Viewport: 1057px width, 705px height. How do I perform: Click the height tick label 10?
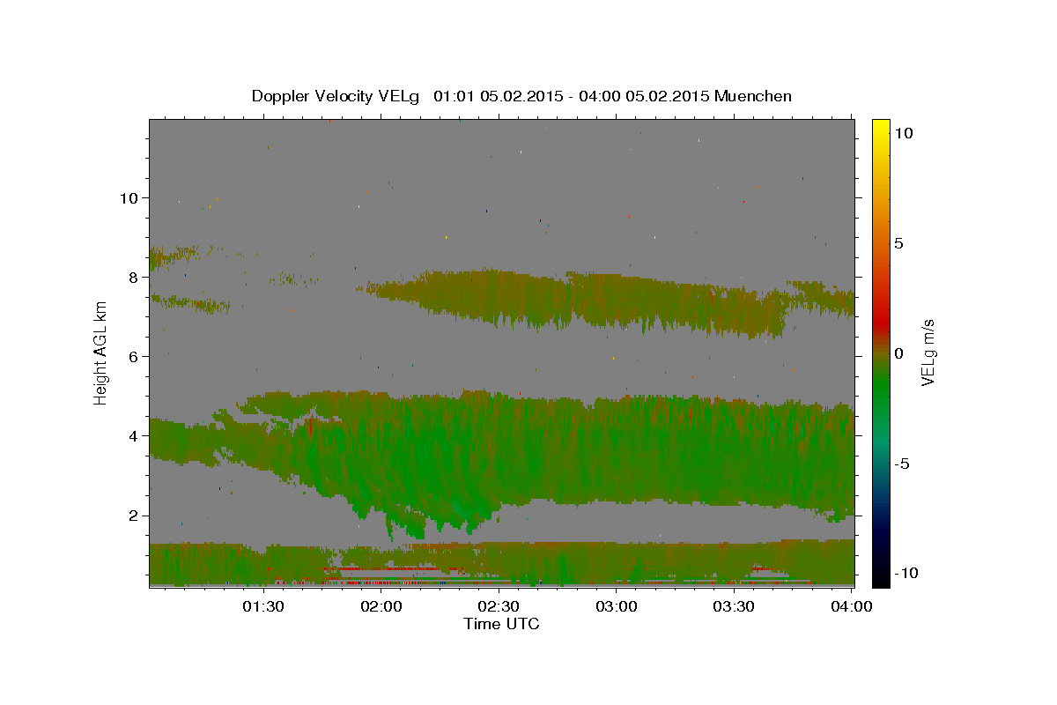(131, 197)
